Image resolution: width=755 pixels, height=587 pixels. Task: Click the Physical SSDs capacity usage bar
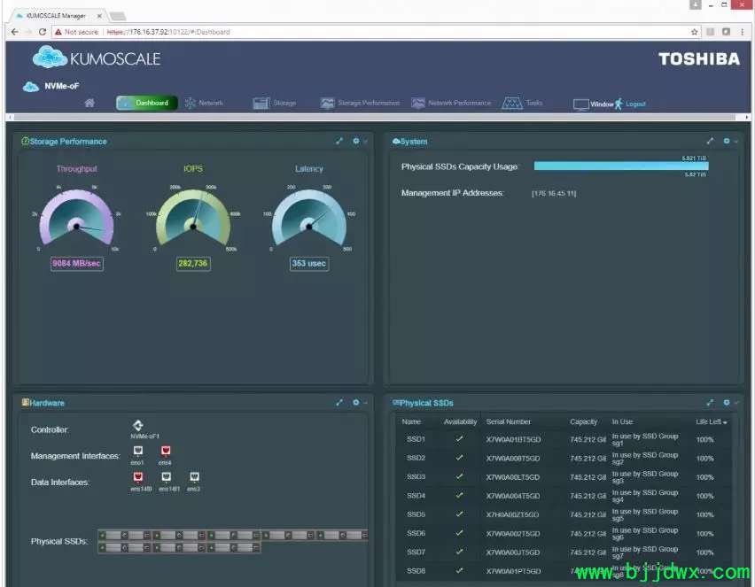pyautogui.click(x=621, y=166)
